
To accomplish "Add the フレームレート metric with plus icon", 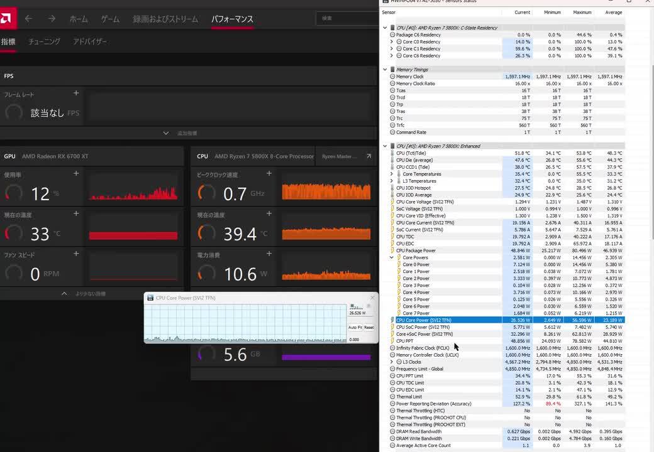I will (76, 94).
